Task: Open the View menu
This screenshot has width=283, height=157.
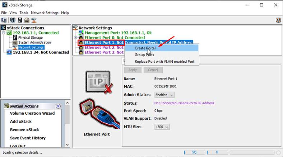Action: [13, 13]
